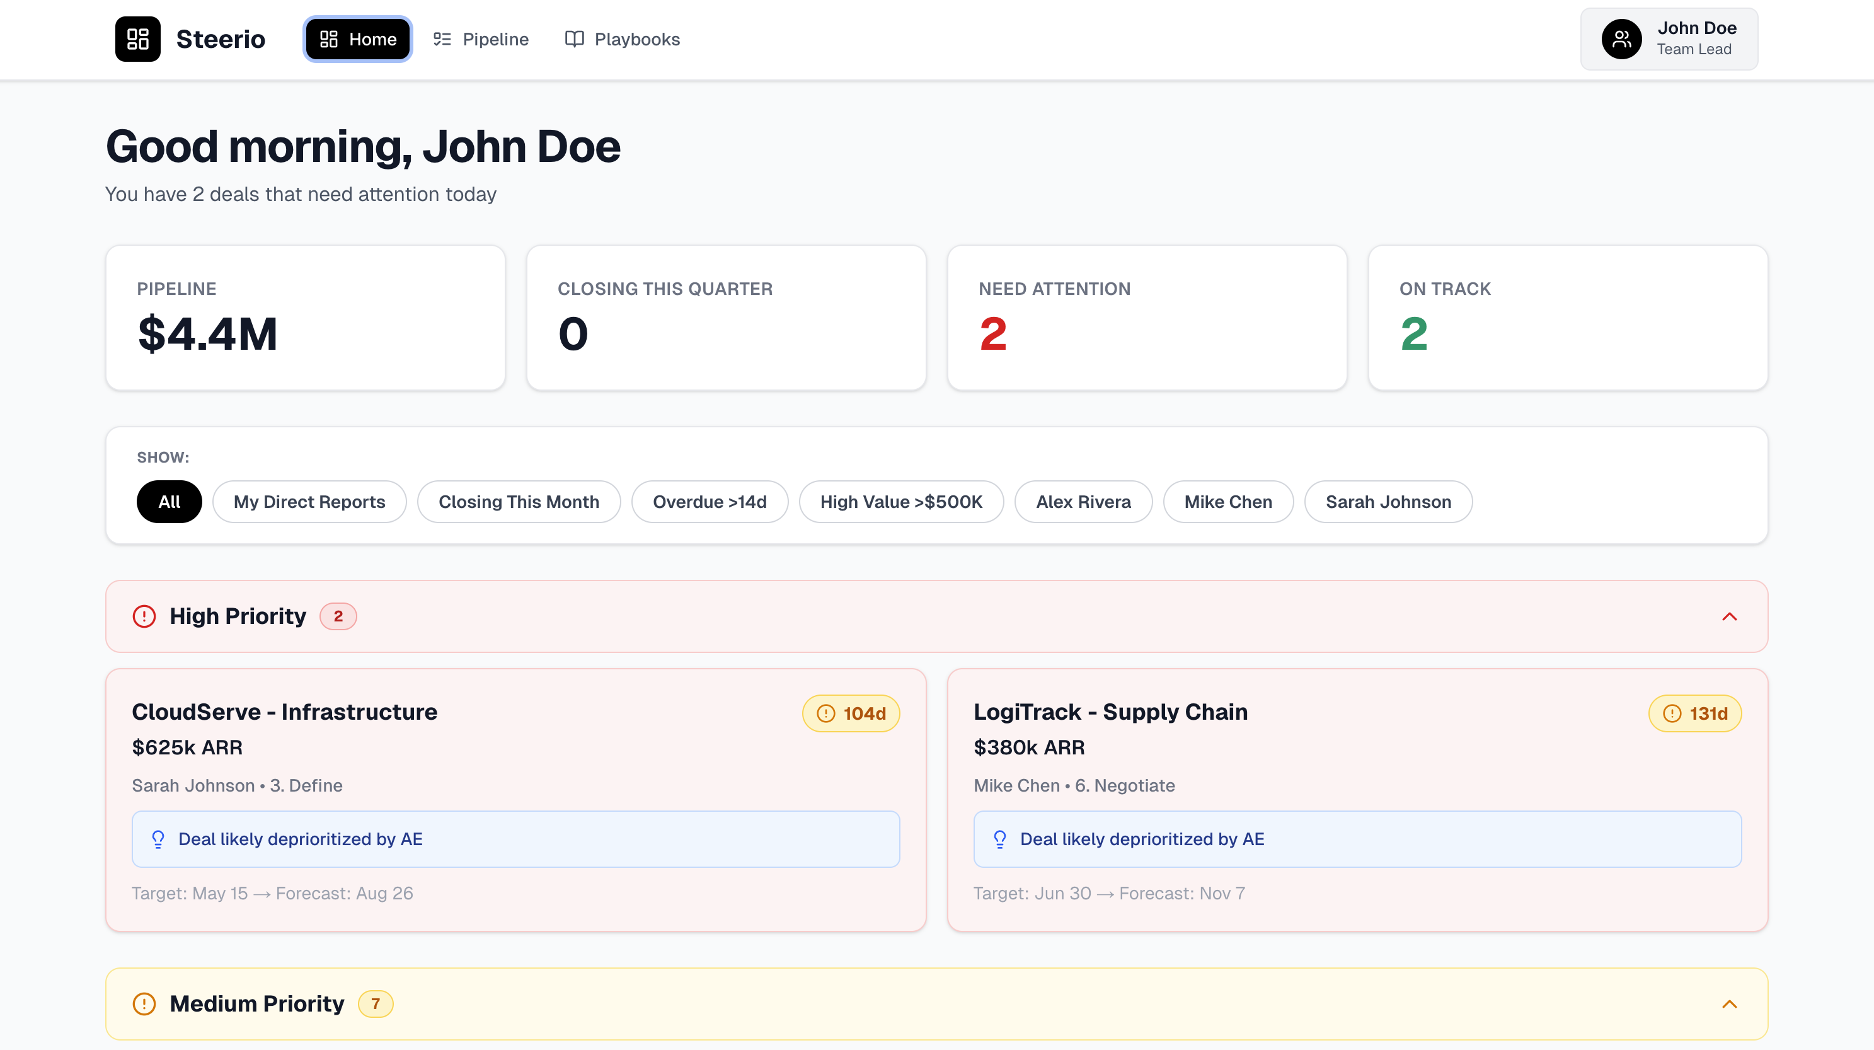The height and width of the screenshot is (1050, 1874).
Task: Click the 131d overdue badge on LogiTrack
Action: (x=1694, y=714)
